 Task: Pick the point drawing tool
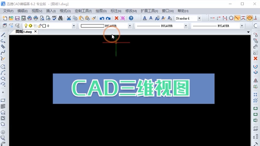pyautogui.click(x=3, y=92)
